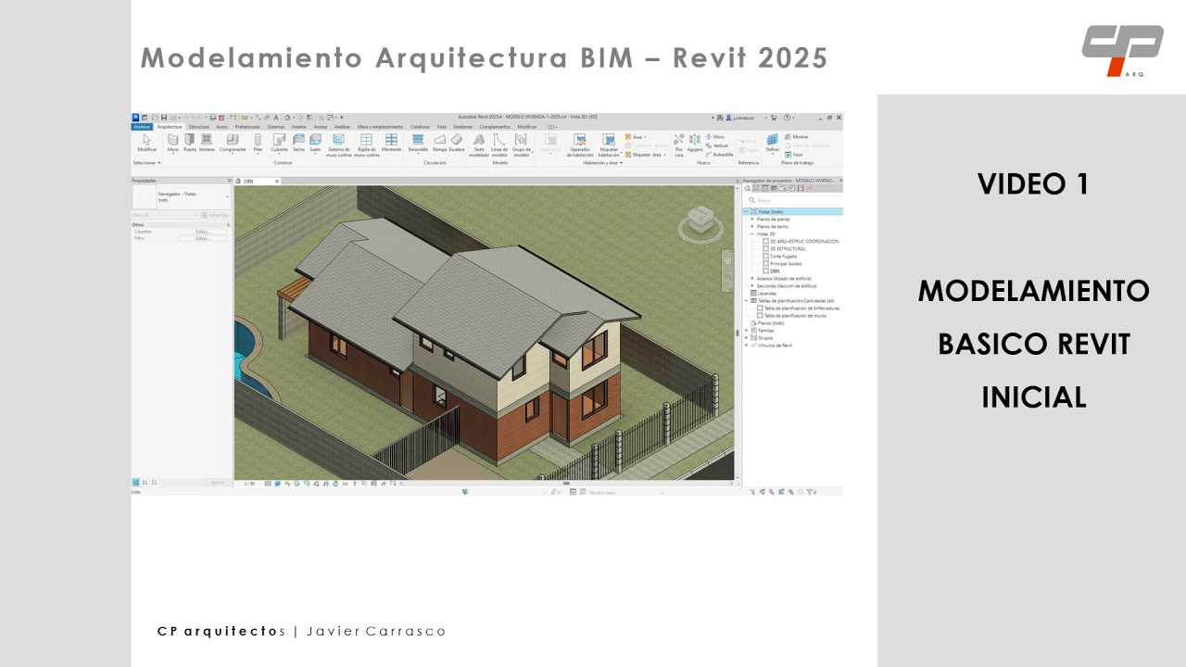Expand the Familias node
This screenshot has width=1186, height=667.
747,330
